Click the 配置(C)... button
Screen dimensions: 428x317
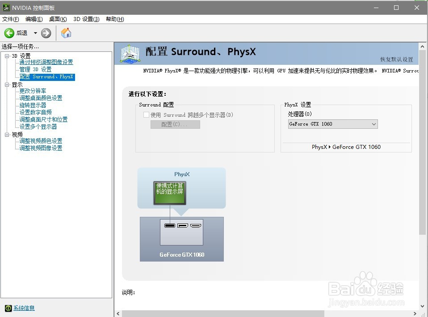[x=175, y=125]
